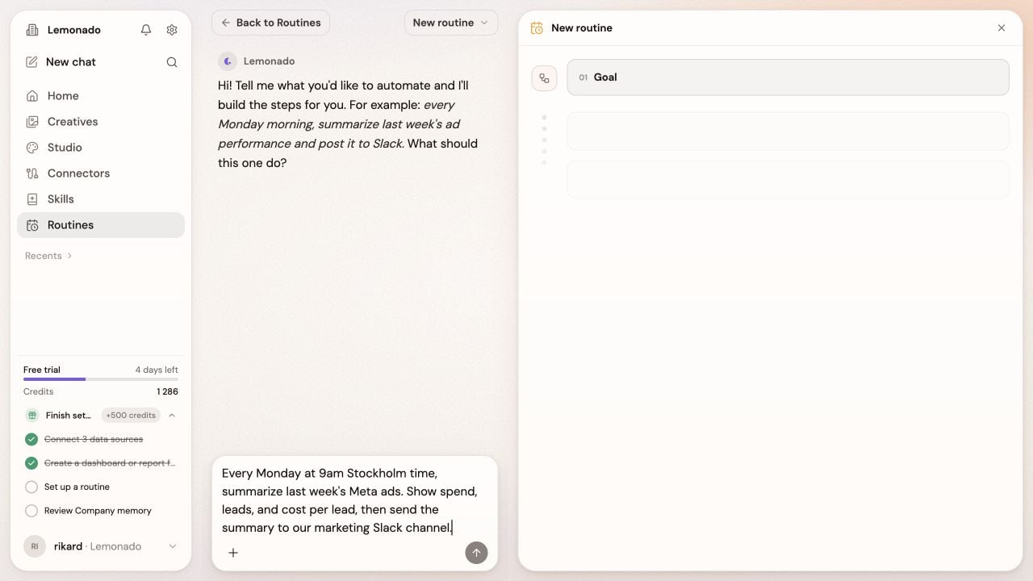1033x581 pixels.
Task: Toggle completed Create a dashboard check
Action: coord(31,463)
